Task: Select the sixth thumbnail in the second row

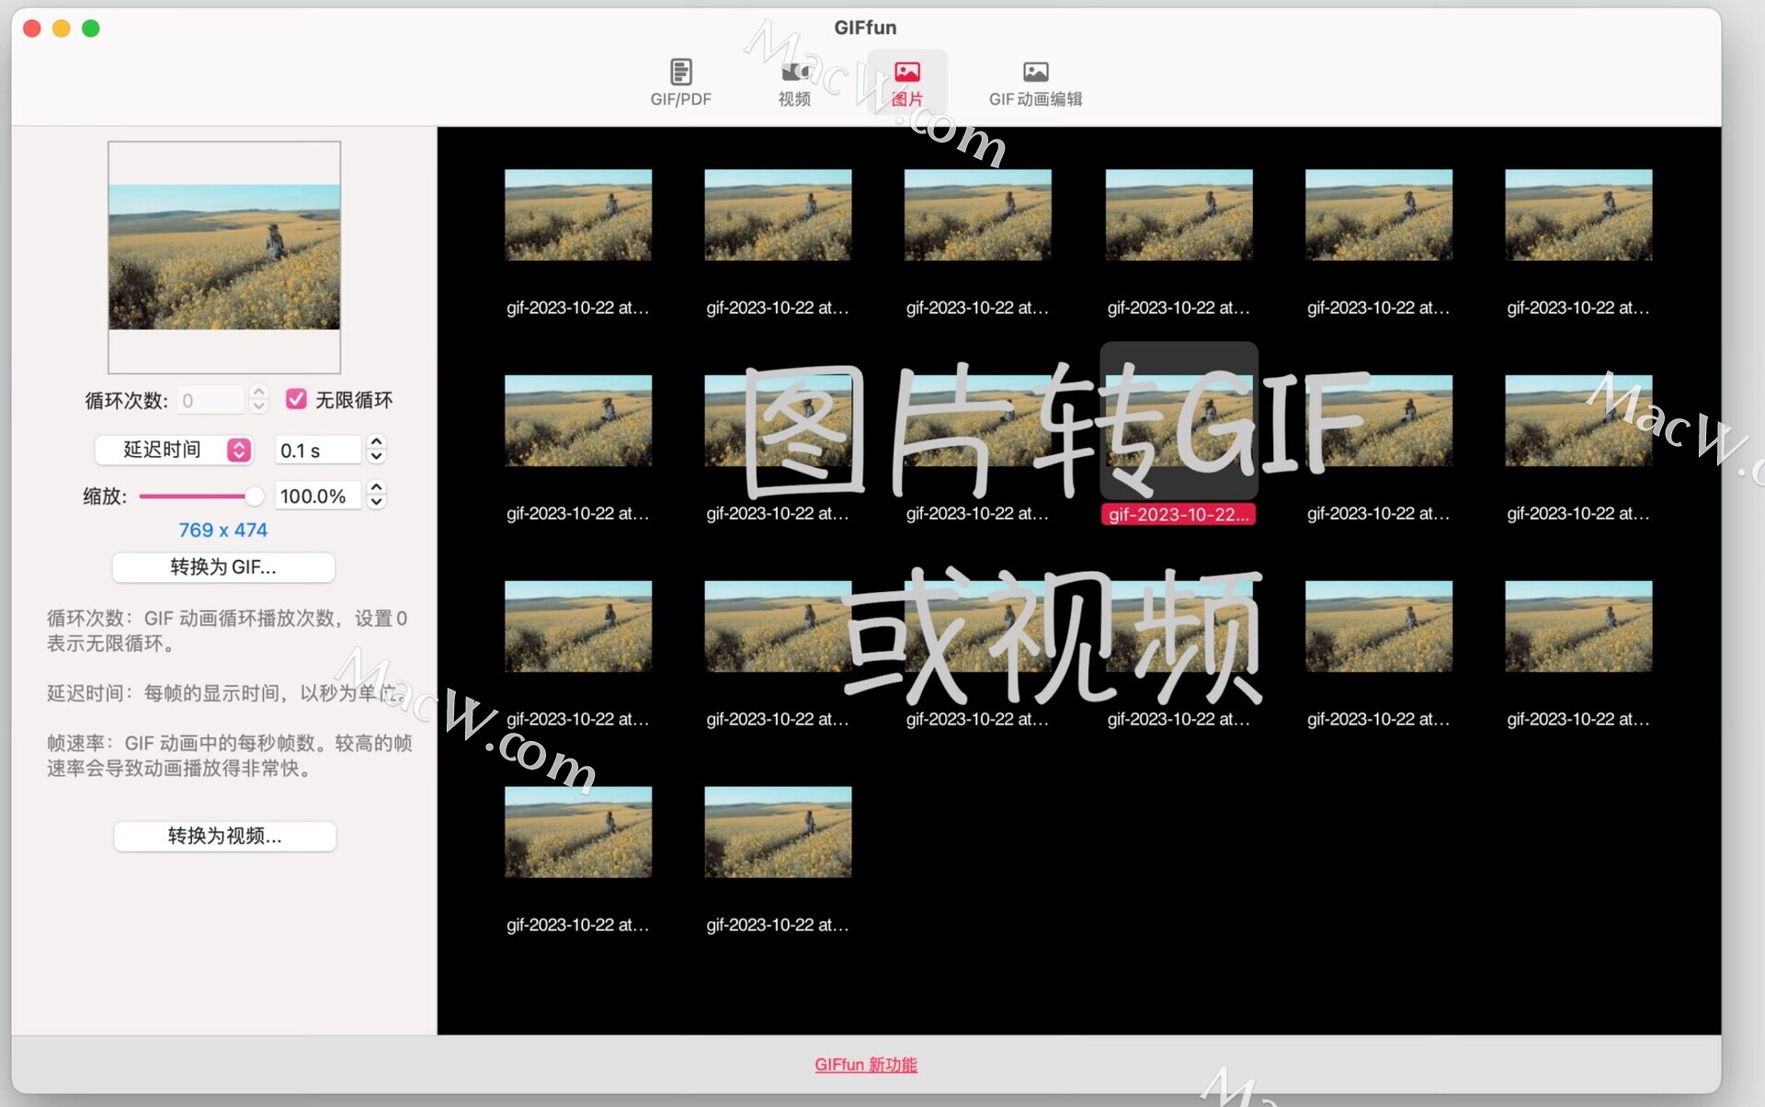Action: click(1578, 420)
